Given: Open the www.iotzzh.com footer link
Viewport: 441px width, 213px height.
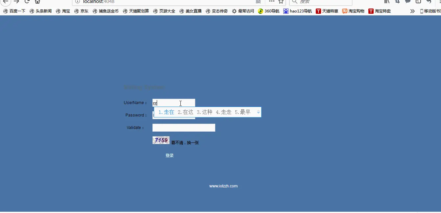Looking at the screenshot, I should pyautogui.click(x=223, y=186).
